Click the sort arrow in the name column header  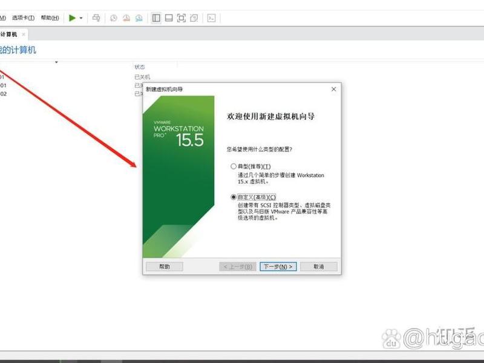[56, 62]
